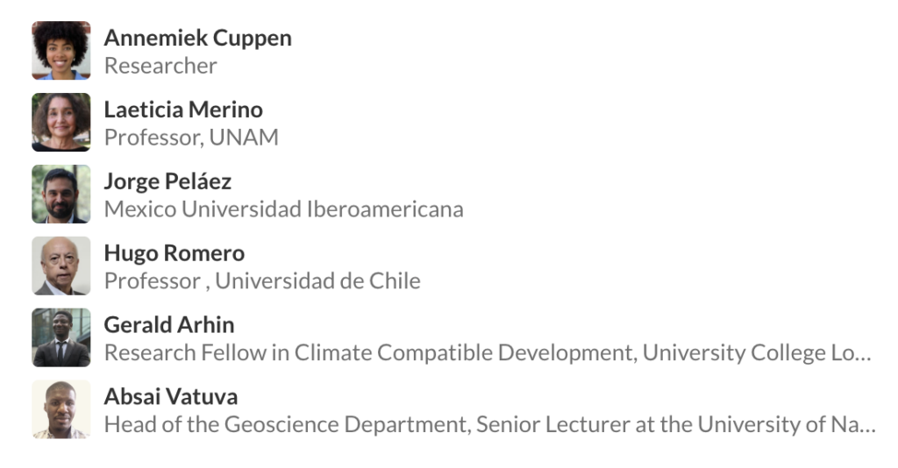Click the "Research Fellow in Climate Compatible Development" description

[368, 353]
